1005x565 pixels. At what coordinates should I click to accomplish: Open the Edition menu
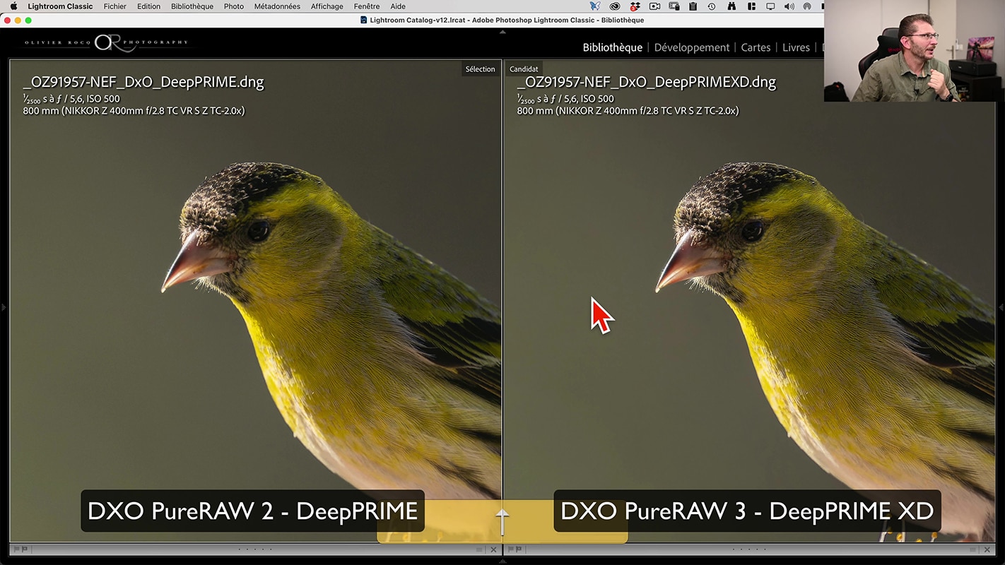[148, 6]
